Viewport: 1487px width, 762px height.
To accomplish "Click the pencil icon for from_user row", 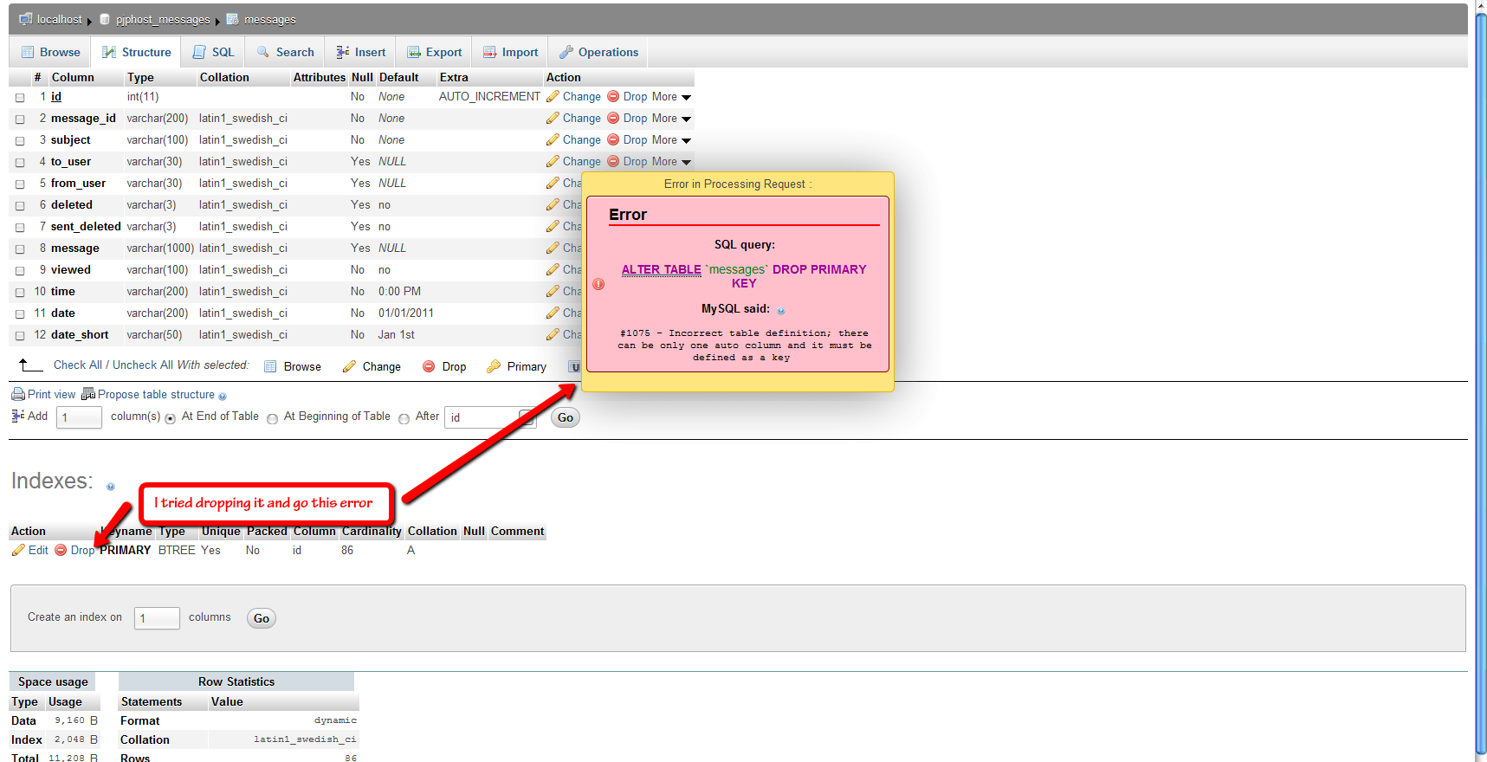I will pos(553,183).
